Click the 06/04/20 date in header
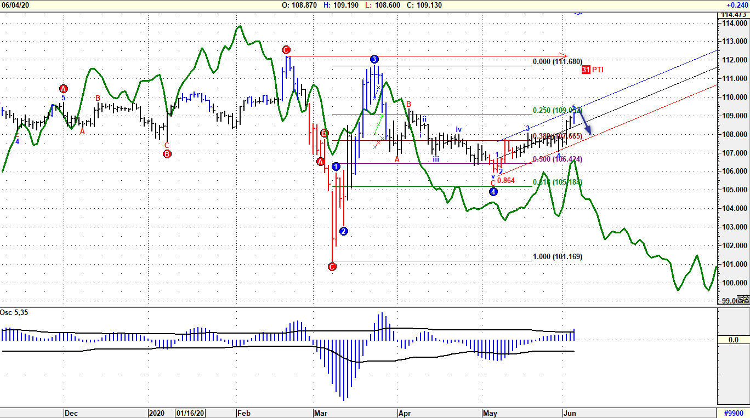This screenshot has width=750, height=418. [15, 5]
